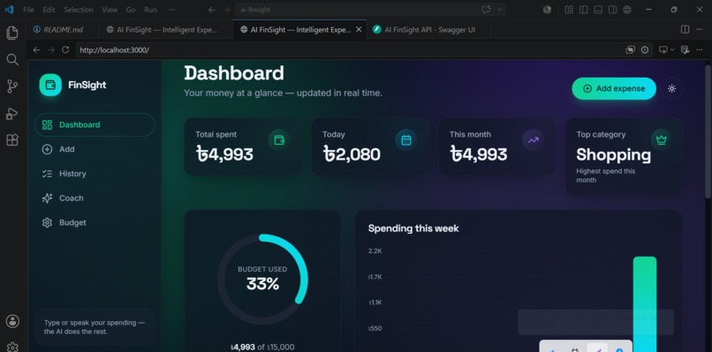Open the Accounts menu in activity bar
This screenshot has width=712, height=352.
tap(12, 321)
